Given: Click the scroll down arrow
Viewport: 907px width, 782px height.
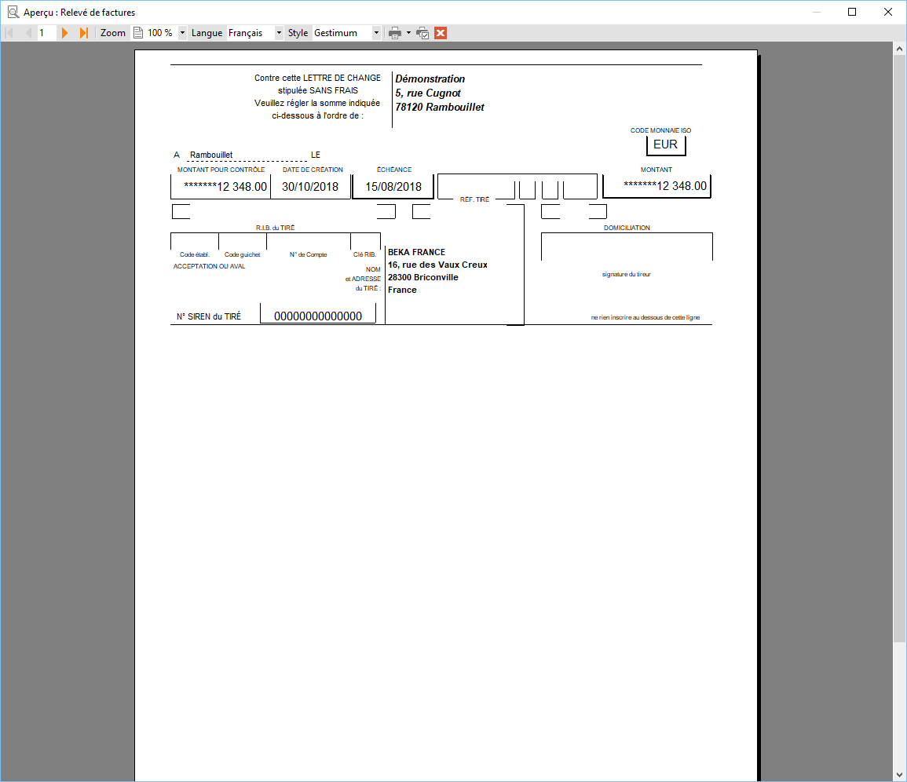Looking at the screenshot, I should pyautogui.click(x=899, y=774).
